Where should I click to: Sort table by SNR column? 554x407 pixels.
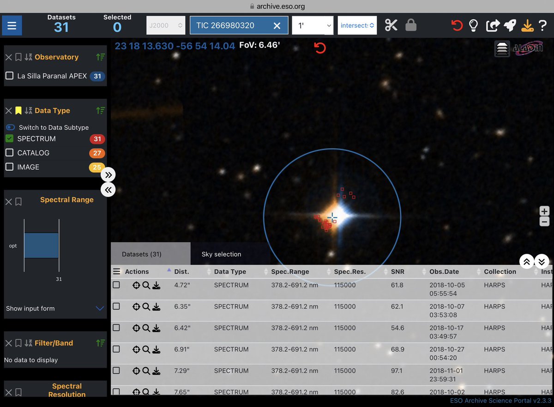click(397, 272)
